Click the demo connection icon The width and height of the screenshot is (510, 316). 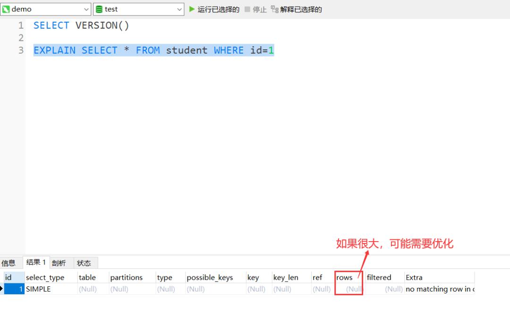point(6,9)
